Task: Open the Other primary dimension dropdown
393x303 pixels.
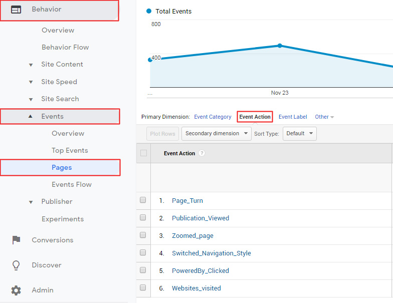Action: (x=324, y=117)
